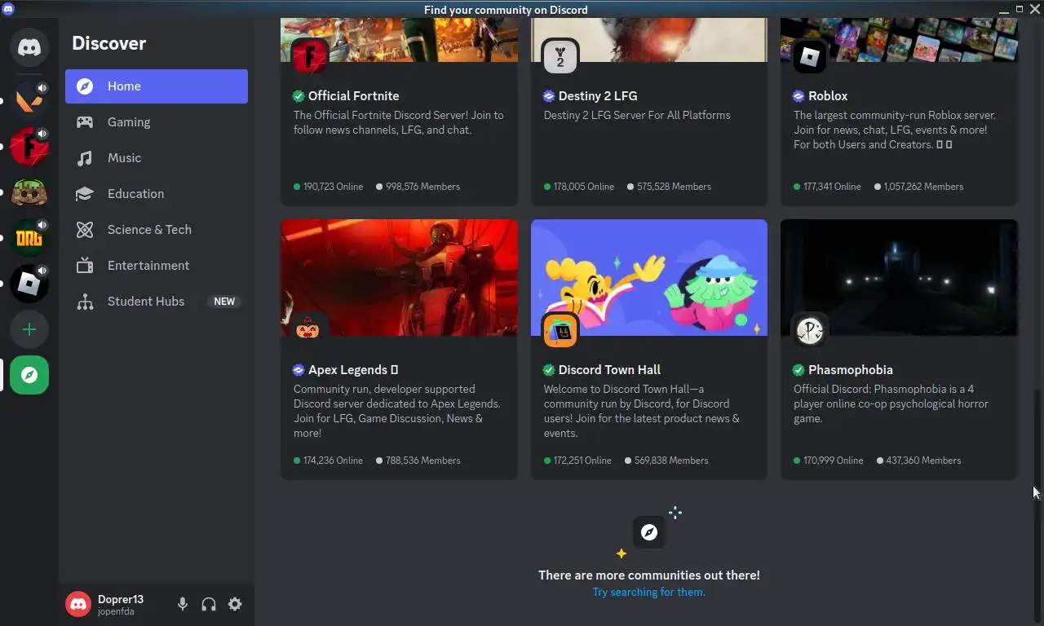This screenshot has height=626, width=1044.
Task: Click the Phasmophobia card server logo
Action: (x=810, y=330)
